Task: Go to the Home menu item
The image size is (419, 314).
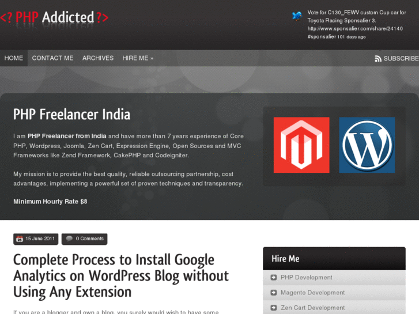Action: point(14,58)
